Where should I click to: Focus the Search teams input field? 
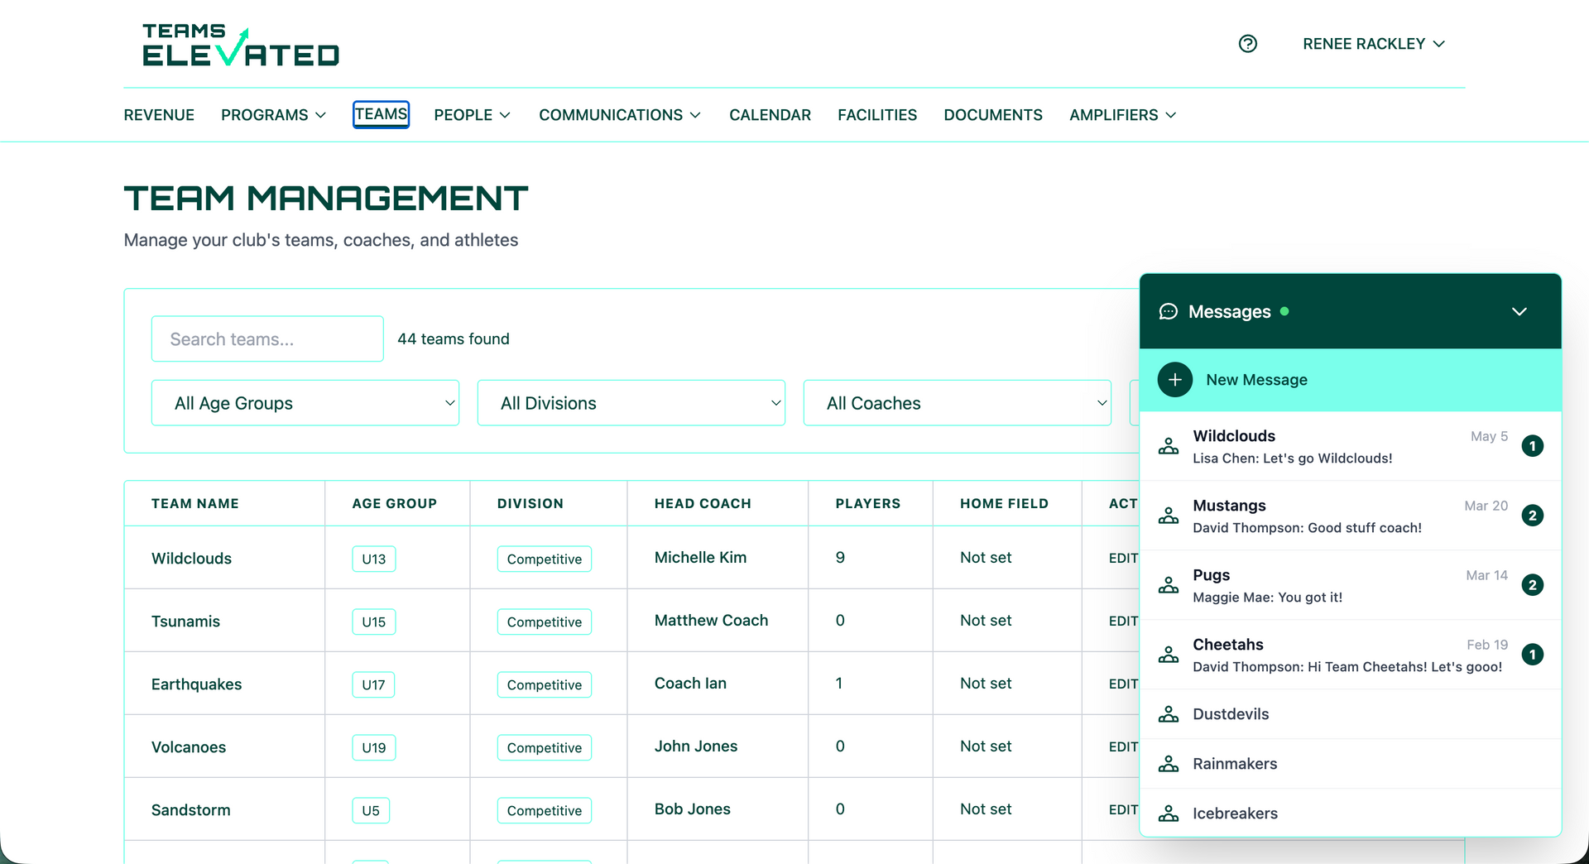[267, 338]
